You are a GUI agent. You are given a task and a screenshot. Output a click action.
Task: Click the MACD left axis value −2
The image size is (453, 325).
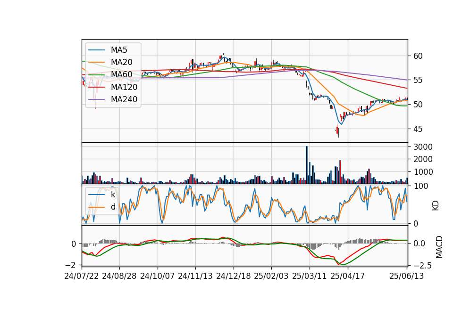point(70,265)
